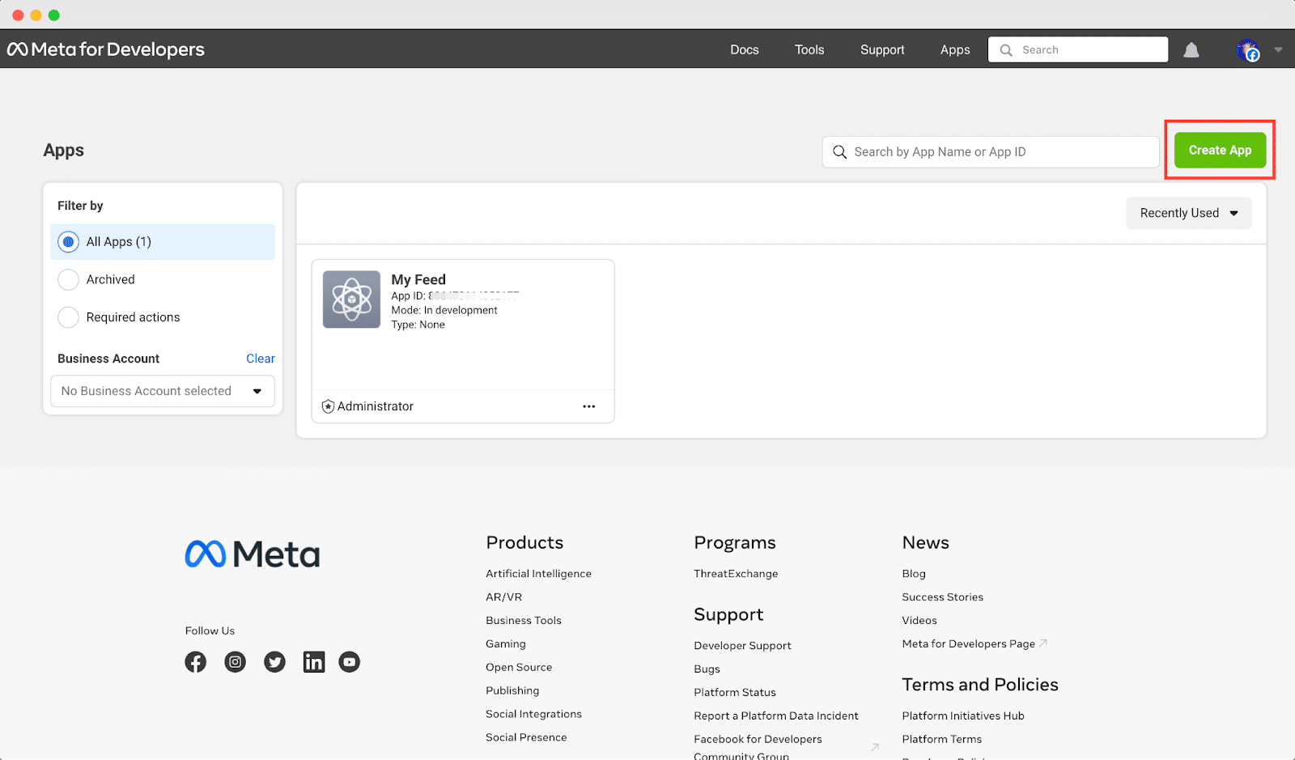Open the Twitter icon under Follow Us
The height and width of the screenshot is (760, 1295).
click(x=275, y=662)
